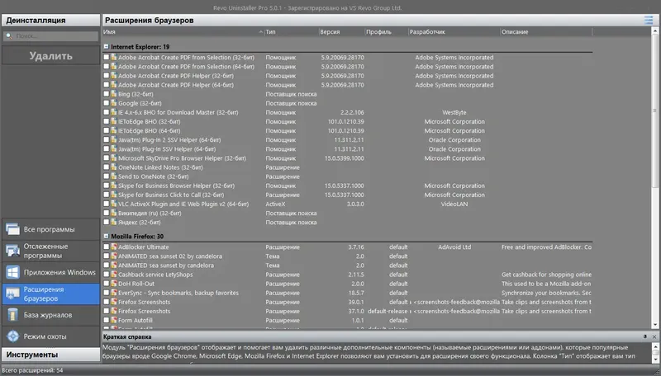661x376 pixels.
Task: Check Adobe Acrobat Create PDF from Selection (32-бит)
Action: coord(107,57)
